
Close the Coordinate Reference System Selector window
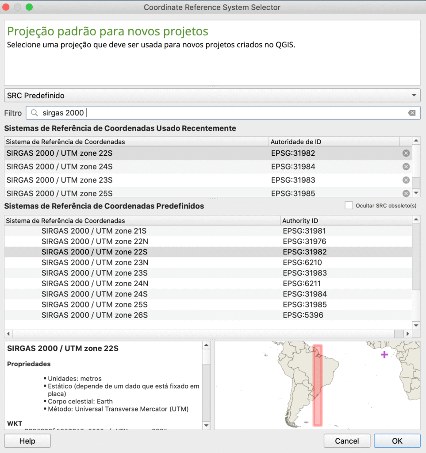6,7
